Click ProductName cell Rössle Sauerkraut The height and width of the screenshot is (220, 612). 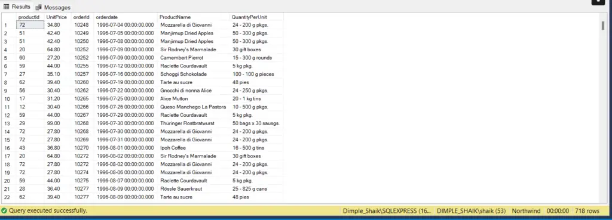(193, 189)
